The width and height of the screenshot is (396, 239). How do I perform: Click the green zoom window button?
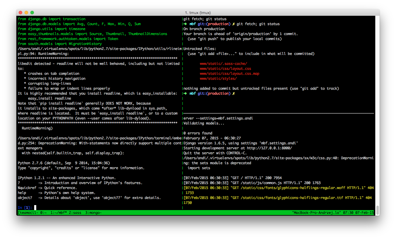click(32, 13)
